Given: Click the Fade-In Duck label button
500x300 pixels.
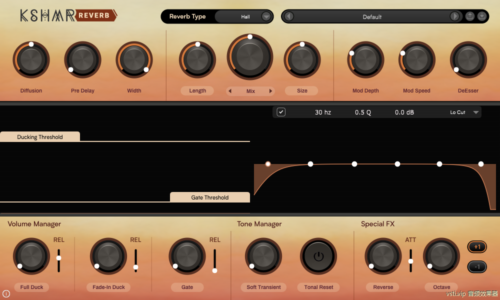Looking at the screenshot, I should point(108,287).
